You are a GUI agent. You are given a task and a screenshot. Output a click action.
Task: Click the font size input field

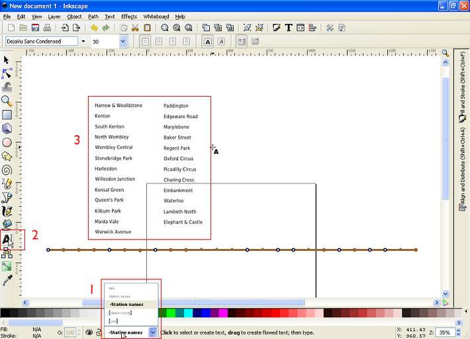(x=105, y=41)
